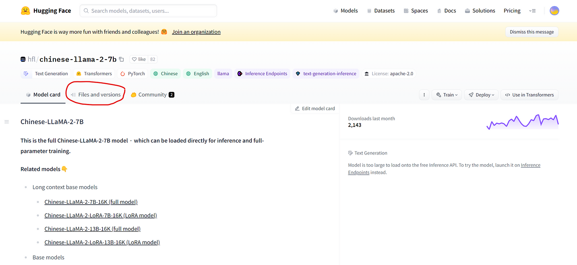Screen dimensions: 577x265
Task: Click the hfl organization avatar icon
Action: pyautogui.click(x=23, y=60)
